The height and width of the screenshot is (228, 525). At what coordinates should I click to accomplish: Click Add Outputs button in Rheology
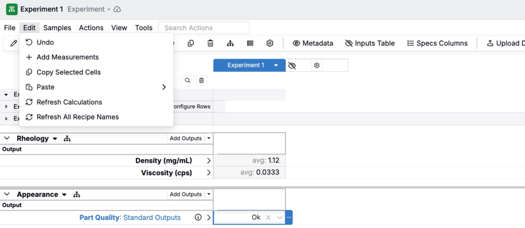point(186,139)
